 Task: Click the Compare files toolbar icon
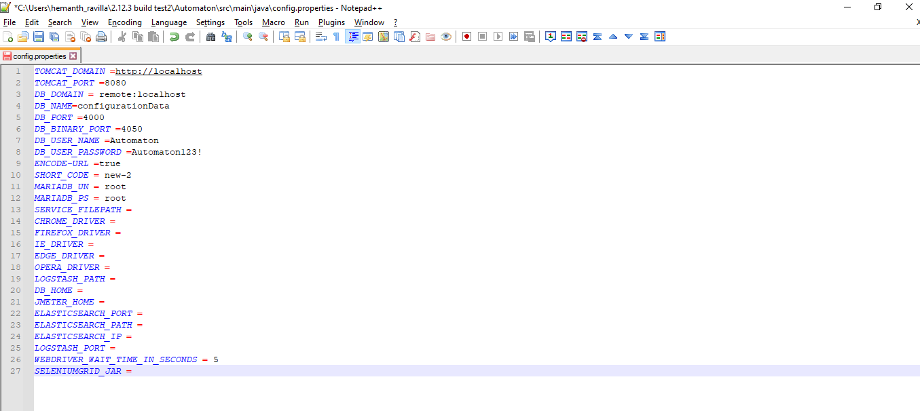[566, 37]
